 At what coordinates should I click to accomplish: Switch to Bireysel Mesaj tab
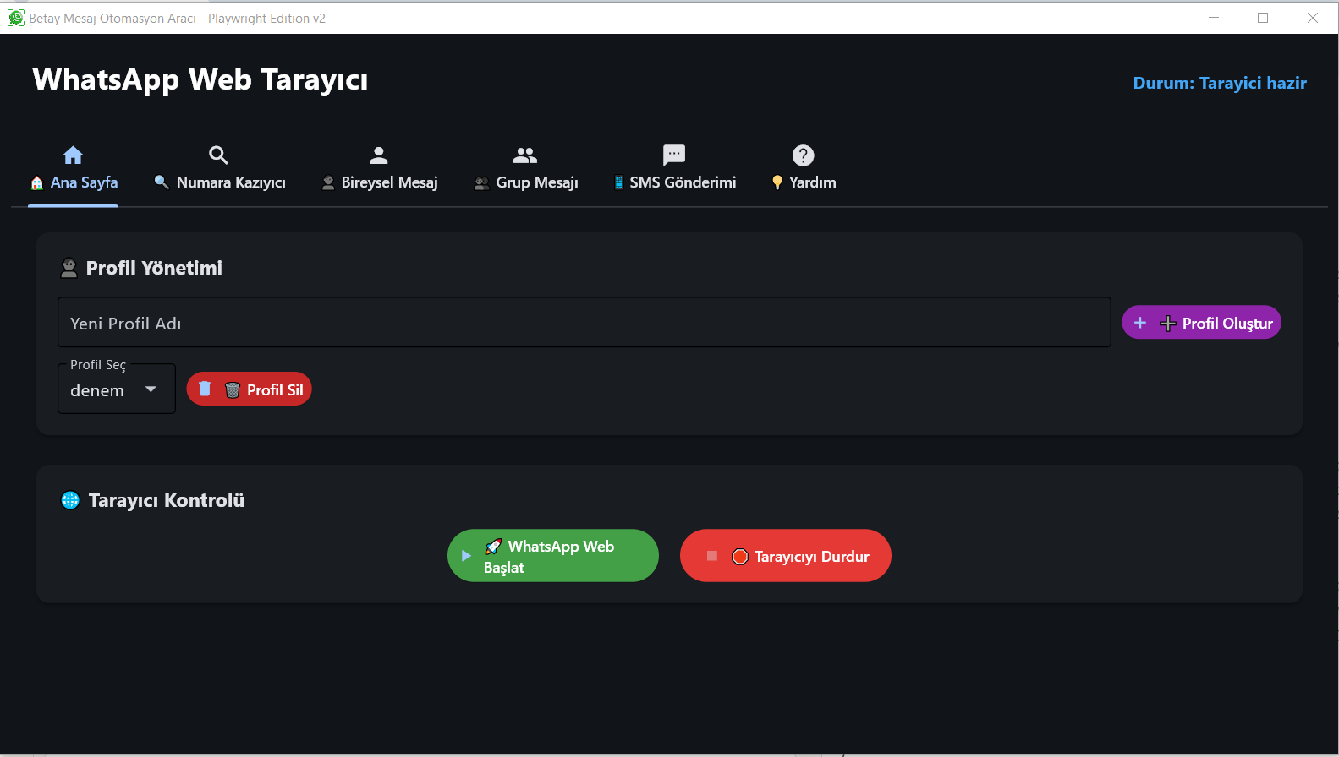pyautogui.click(x=379, y=172)
